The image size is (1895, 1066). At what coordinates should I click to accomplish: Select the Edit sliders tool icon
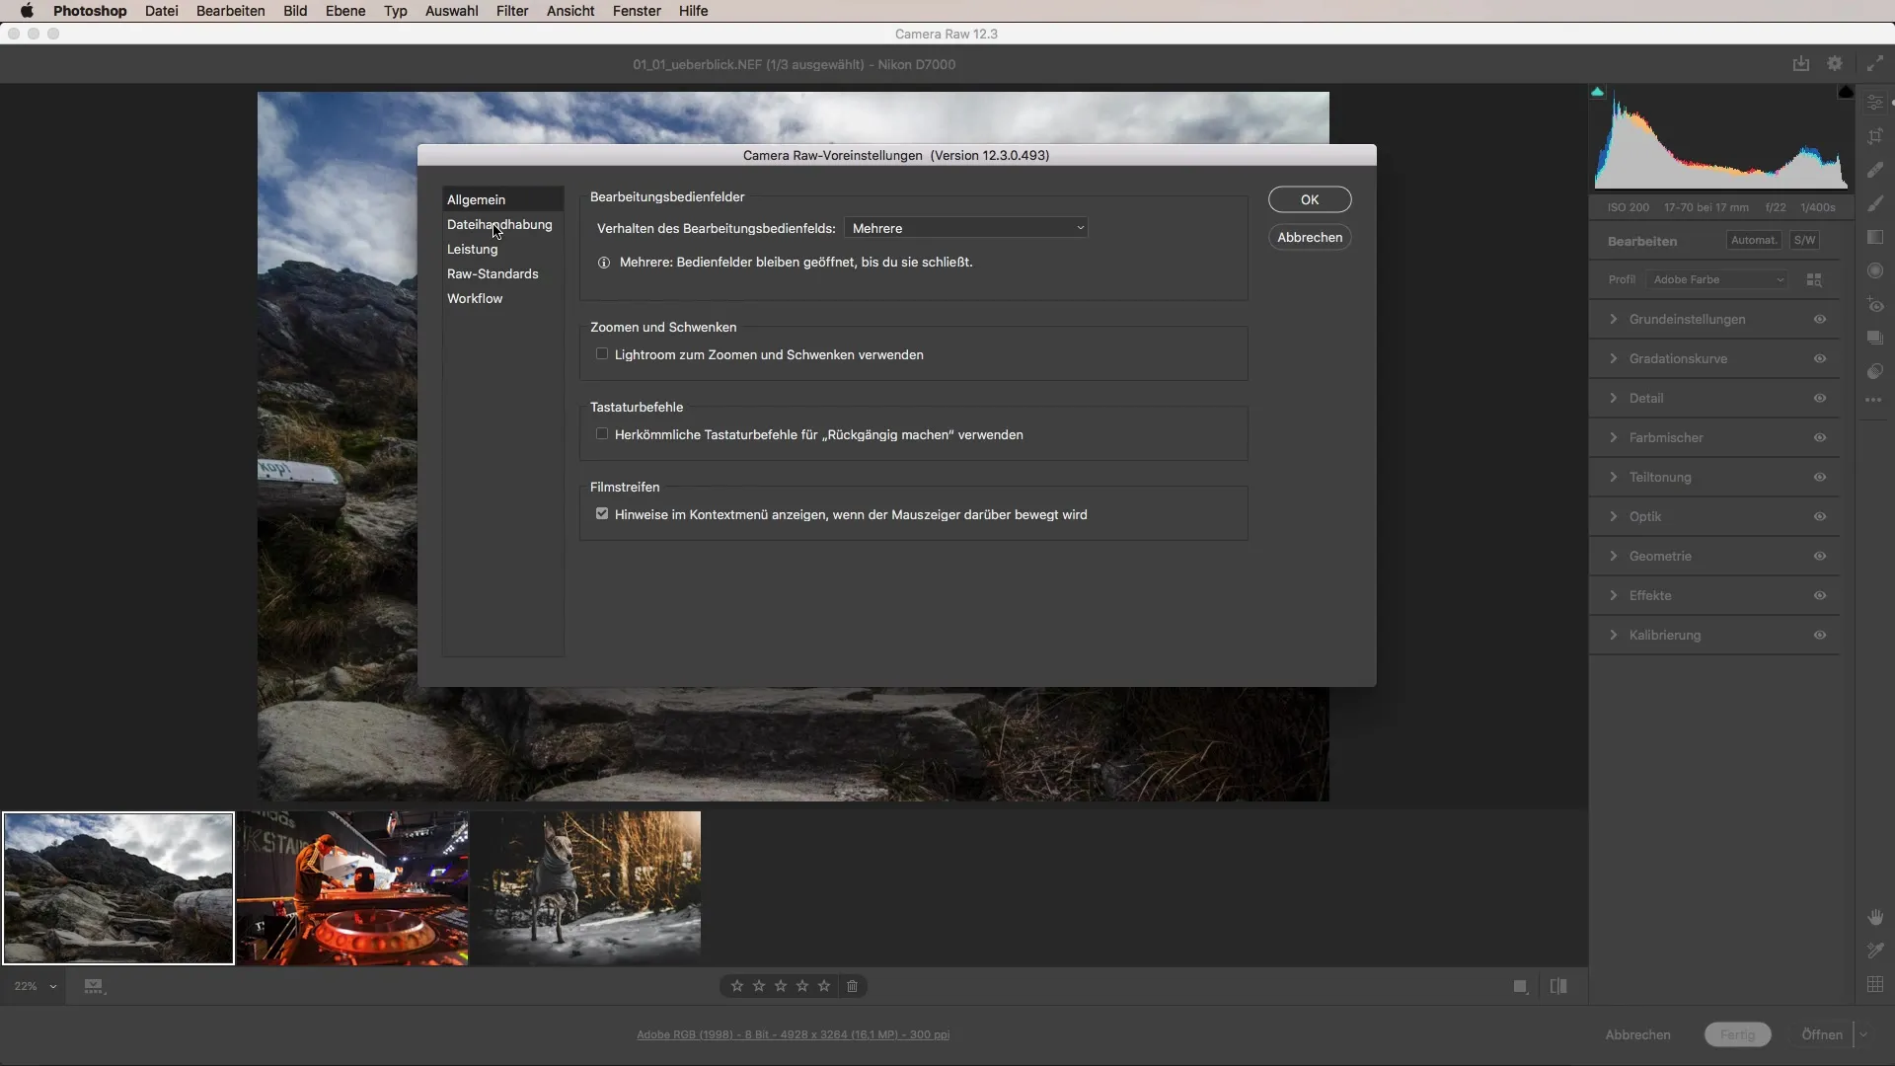pos(1875,103)
